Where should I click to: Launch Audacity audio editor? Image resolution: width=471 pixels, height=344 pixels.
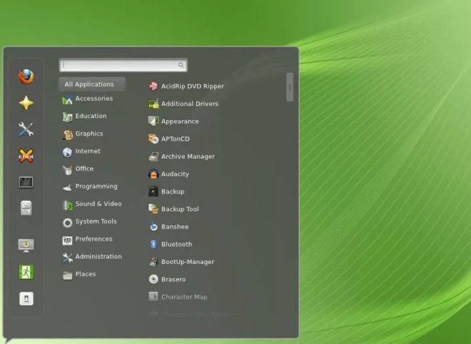(x=169, y=174)
